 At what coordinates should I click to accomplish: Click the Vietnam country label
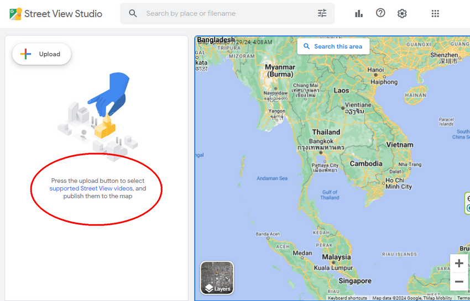[x=400, y=145]
